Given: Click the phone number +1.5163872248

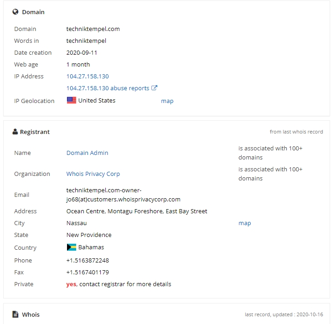Looking at the screenshot, I should pyautogui.click(x=88, y=261).
